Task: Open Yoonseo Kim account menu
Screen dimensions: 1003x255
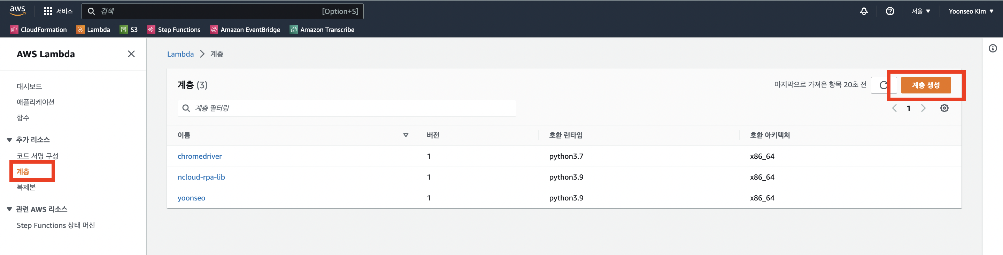Action: (971, 11)
